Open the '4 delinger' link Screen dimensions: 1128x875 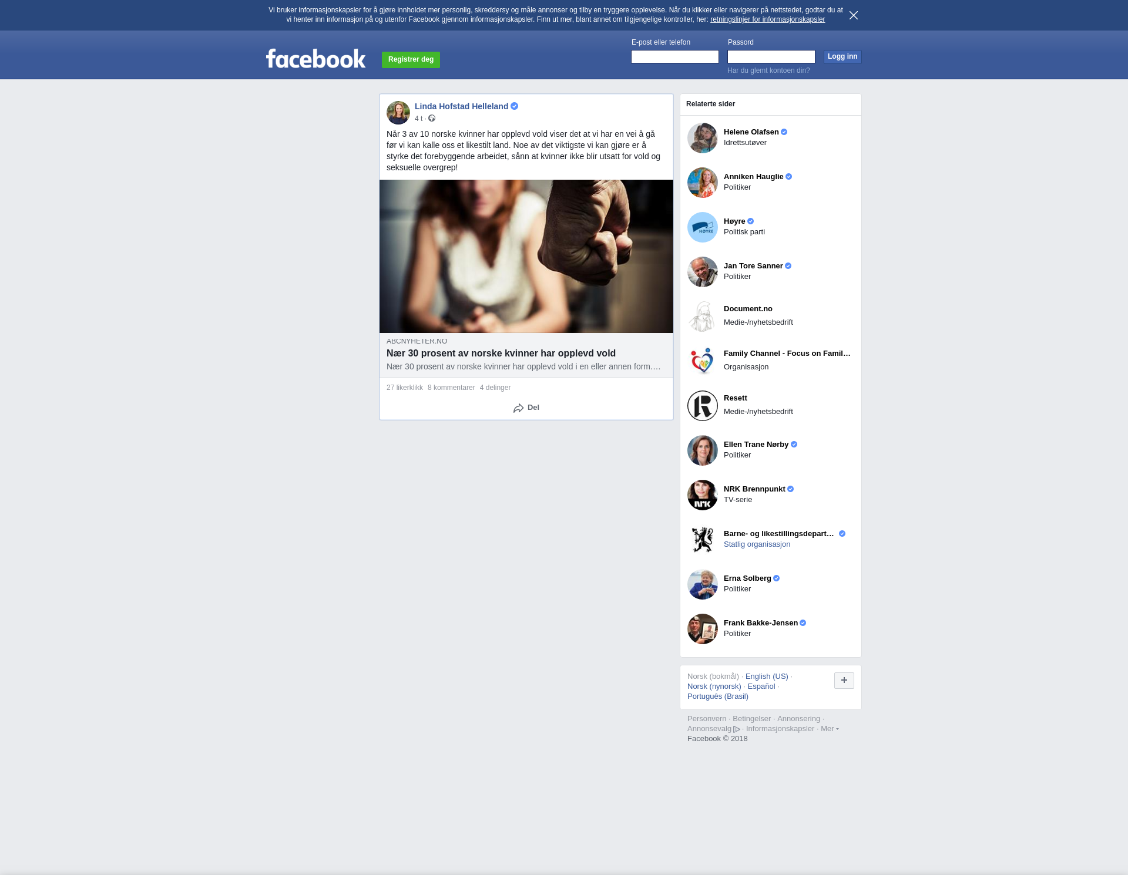(495, 388)
